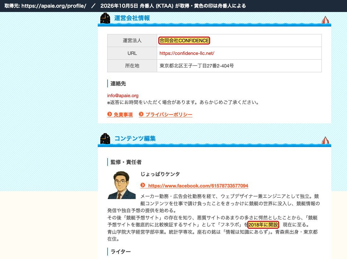Select the address 東京都北区王子一丁目27番2-404号
This screenshot has width=347, height=259.
197,66
